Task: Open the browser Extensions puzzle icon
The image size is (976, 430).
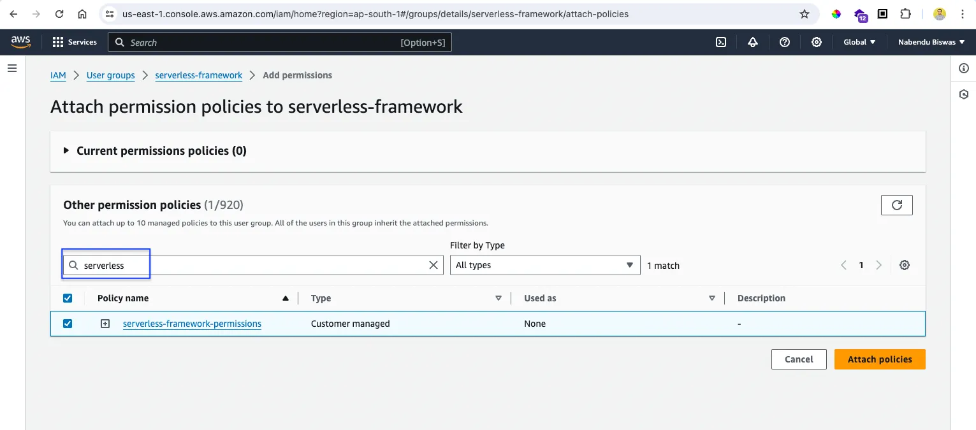Action: 906,14
